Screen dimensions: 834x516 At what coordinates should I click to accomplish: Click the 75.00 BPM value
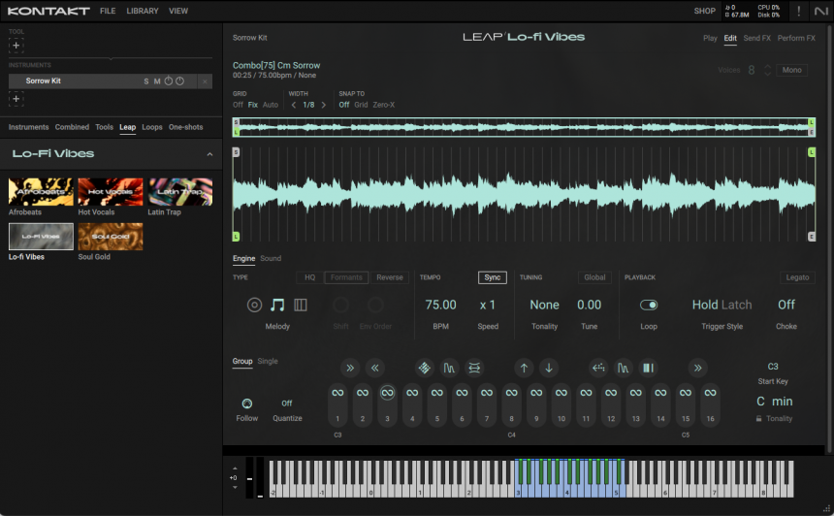pyautogui.click(x=440, y=305)
